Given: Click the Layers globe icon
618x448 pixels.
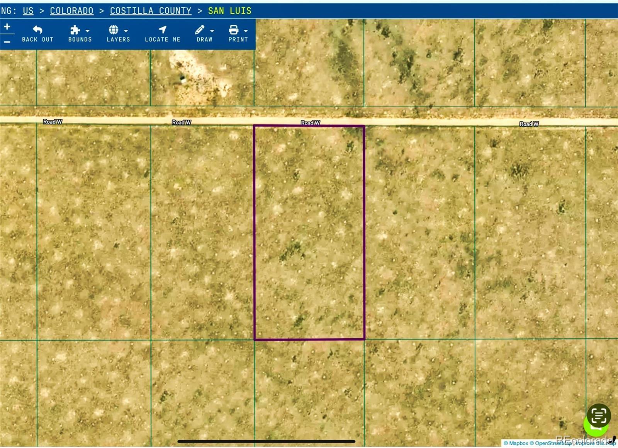Looking at the screenshot, I should coord(114,30).
